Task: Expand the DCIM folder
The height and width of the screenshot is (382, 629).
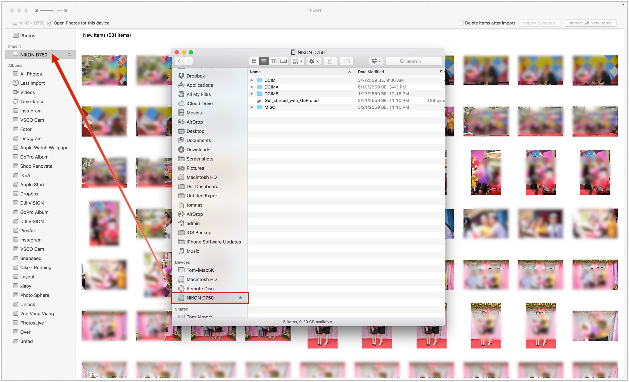Action: [252, 80]
